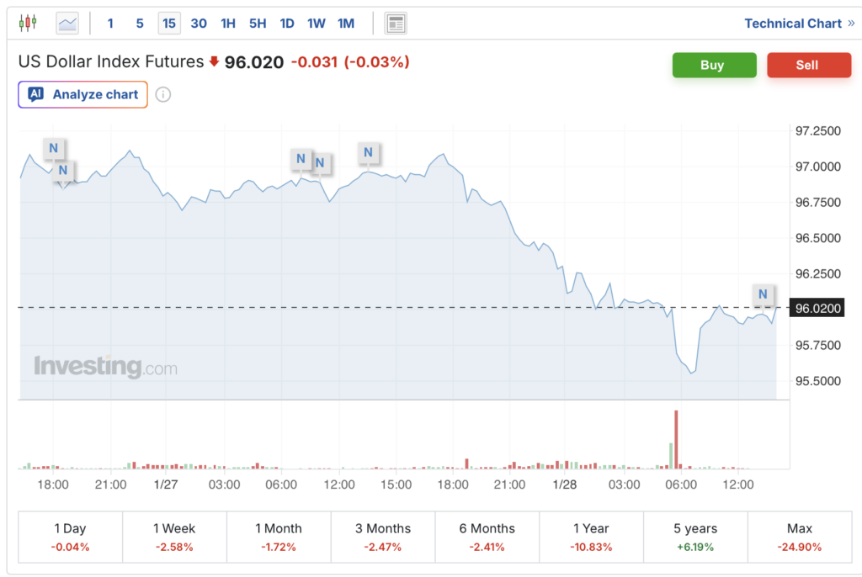
Task: Select the 1 minute interval
Action: pyautogui.click(x=110, y=24)
